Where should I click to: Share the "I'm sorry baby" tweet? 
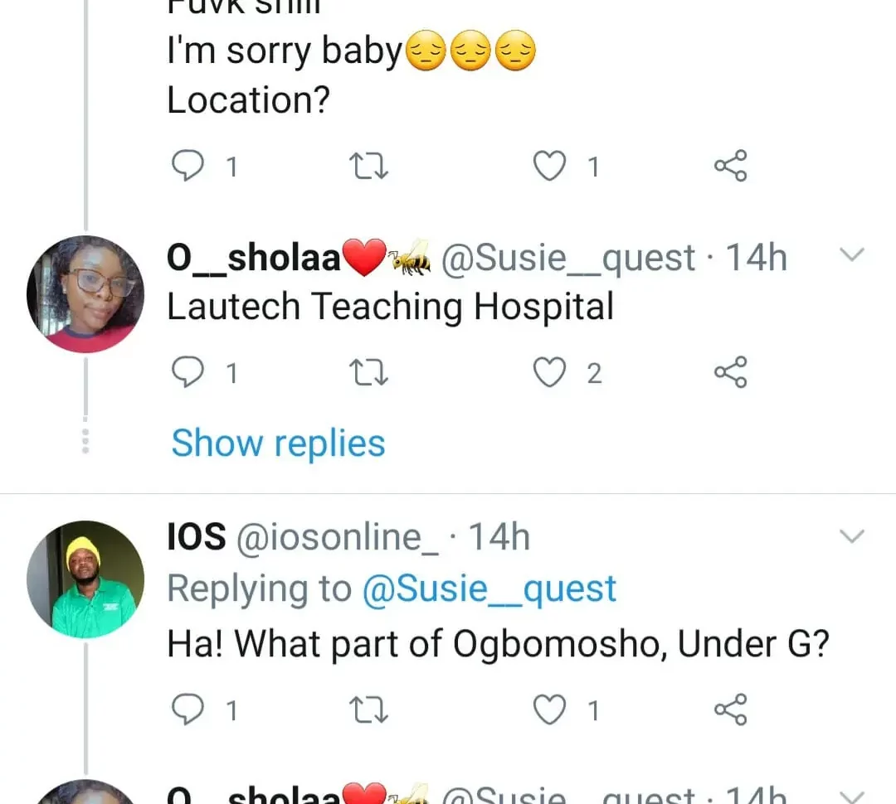730,167
